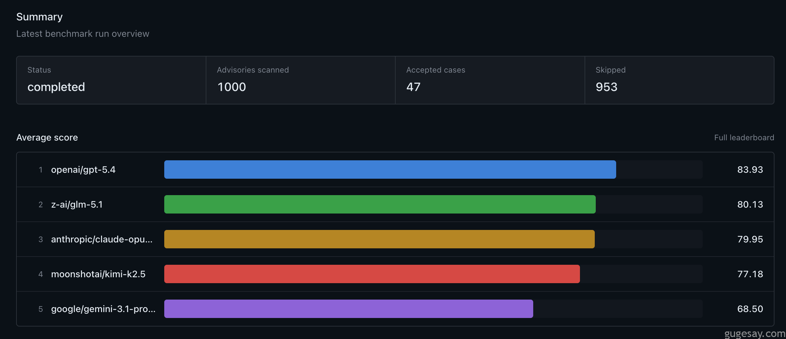
Task: Open the Full leaderboard link
Action: [744, 138]
